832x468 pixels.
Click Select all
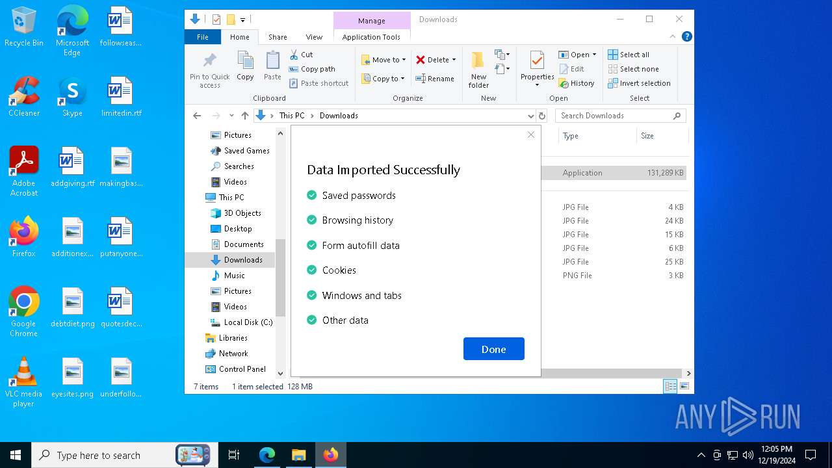pos(629,55)
